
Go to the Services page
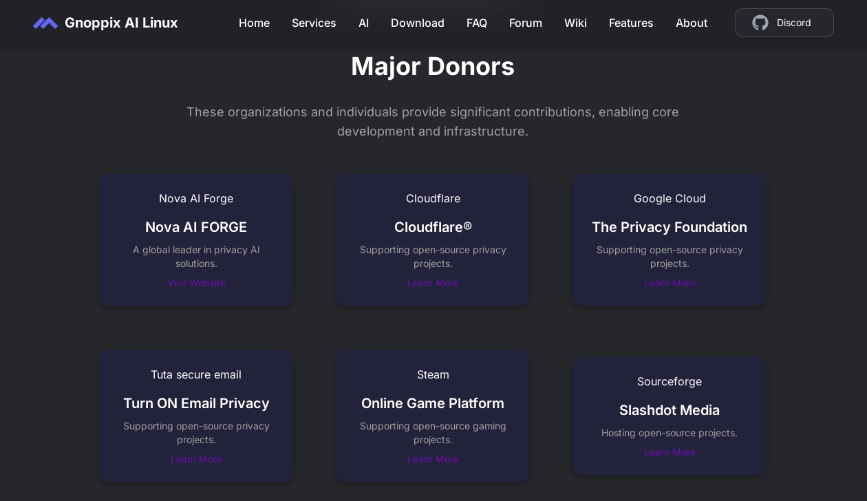pos(314,23)
